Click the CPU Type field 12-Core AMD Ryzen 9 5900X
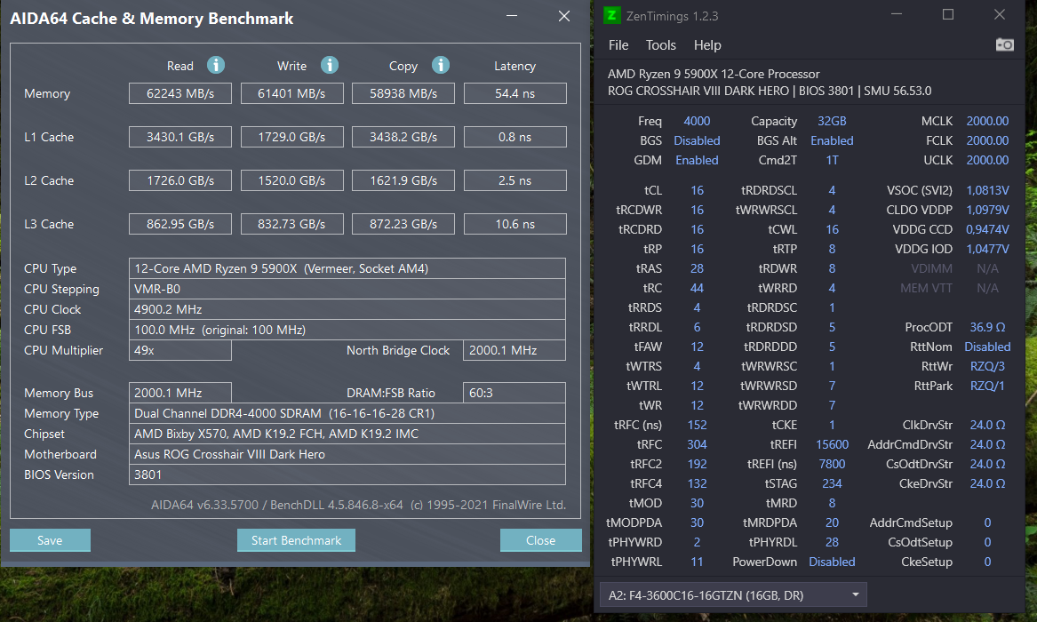This screenshot has width=1037, height=622. pyautogui.click(x=347, y=268)
